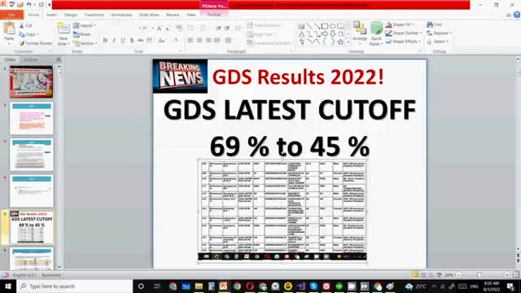Select the Text Box shape
This screenshot has height=293, width=521.
[x=301, y=26]
